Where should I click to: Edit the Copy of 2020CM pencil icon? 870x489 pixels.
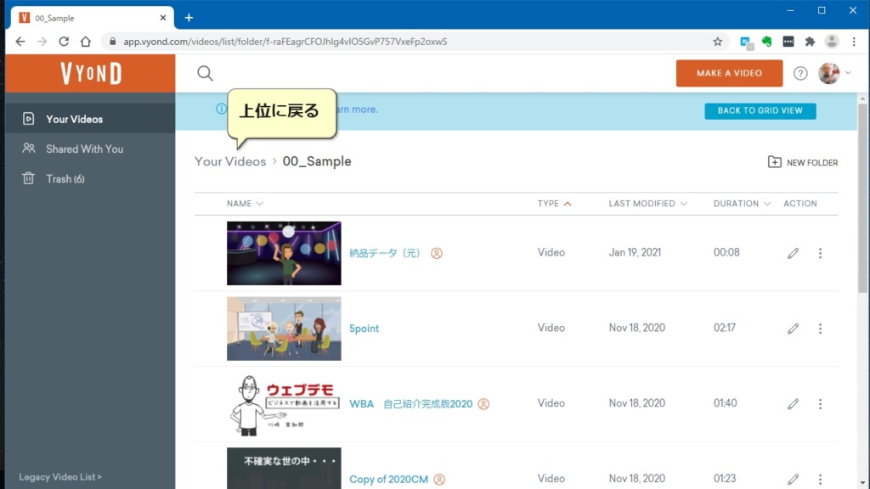793,479
